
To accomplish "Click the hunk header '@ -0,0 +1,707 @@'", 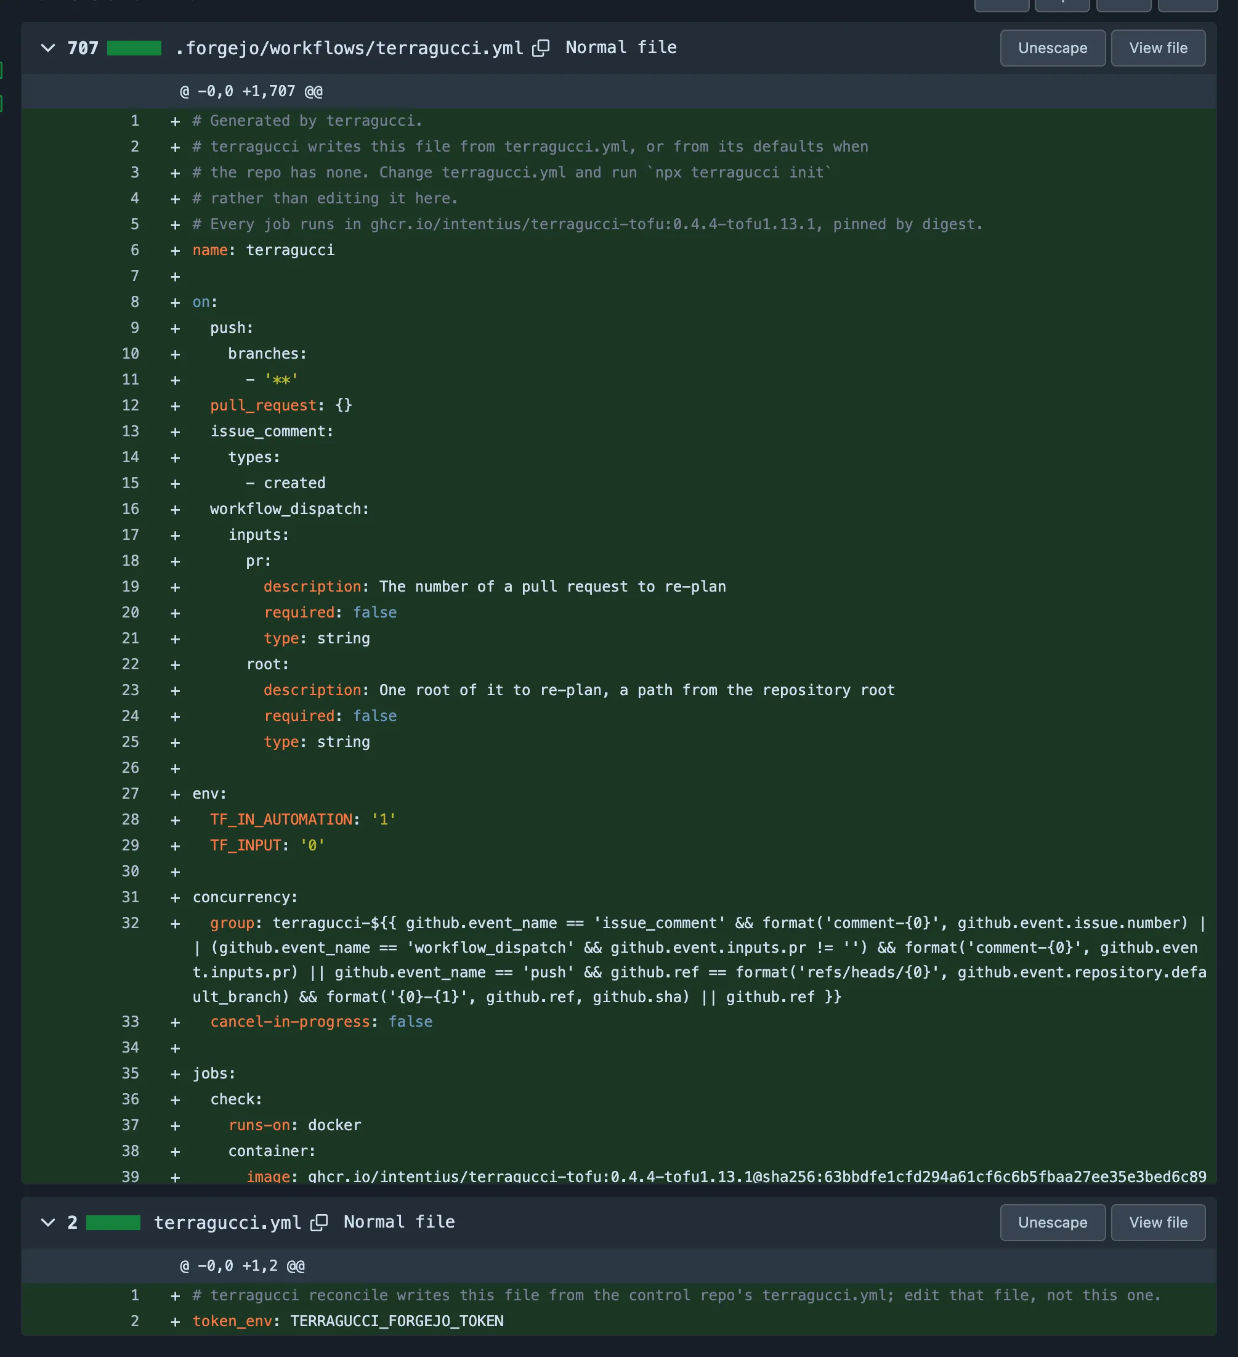I will point(251,91).
